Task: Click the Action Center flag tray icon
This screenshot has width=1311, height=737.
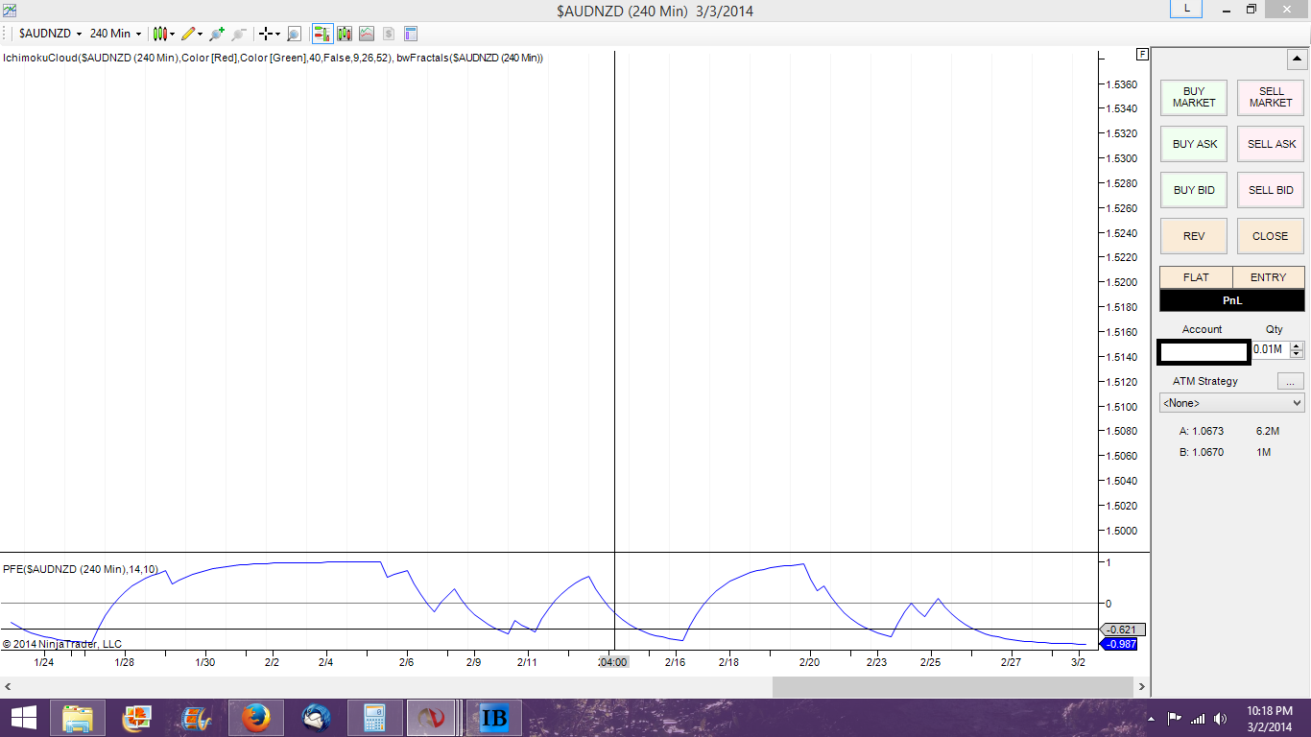Action: point(1174,718)
